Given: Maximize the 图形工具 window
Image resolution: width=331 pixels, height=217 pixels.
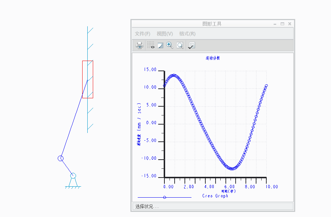Looking at the screenshot, I should click(x=282, y=24).
